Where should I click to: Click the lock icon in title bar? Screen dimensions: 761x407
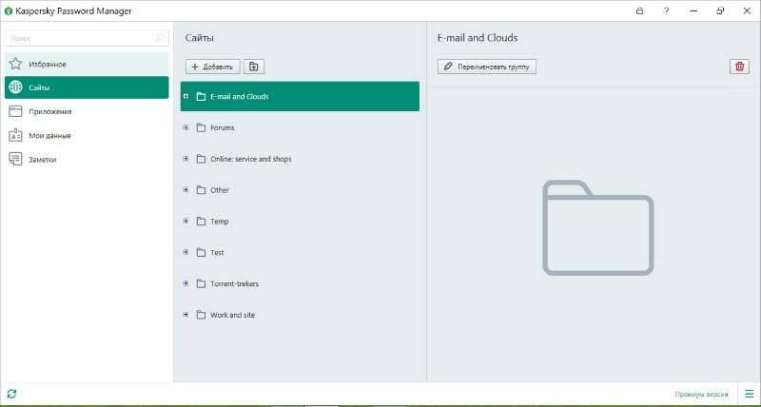639,10
